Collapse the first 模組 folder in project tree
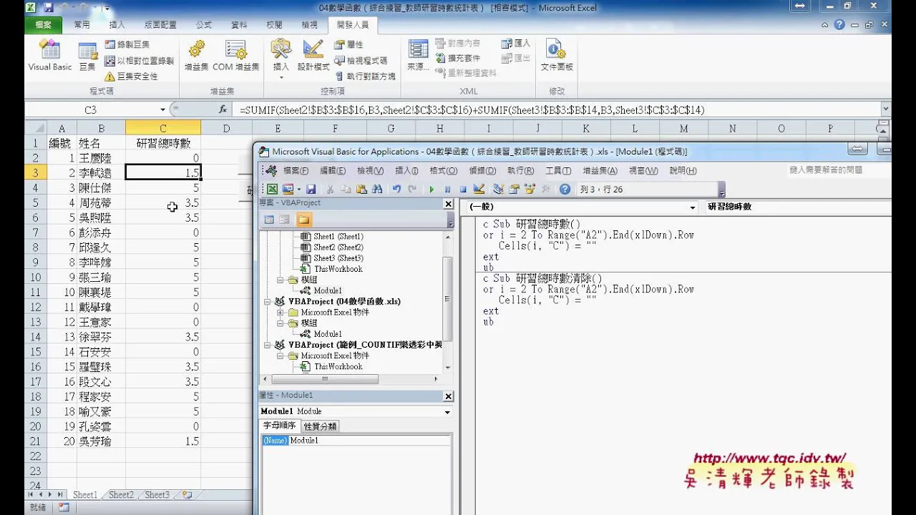The height and width of the screenshot is (515, 916). click(281, 280)
